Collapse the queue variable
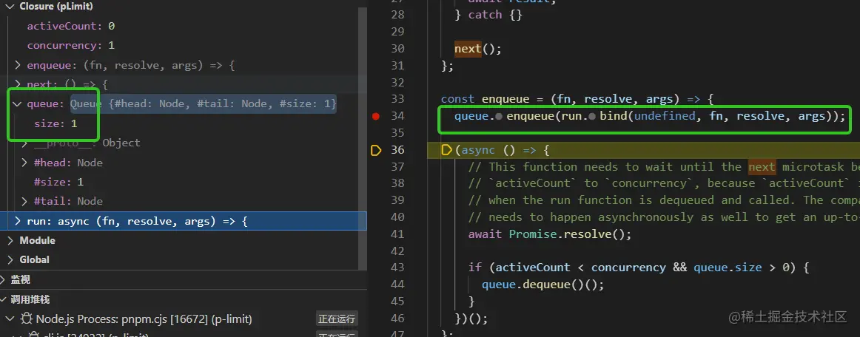The height and width of the screenshot is (337, 860). point(18,103)
